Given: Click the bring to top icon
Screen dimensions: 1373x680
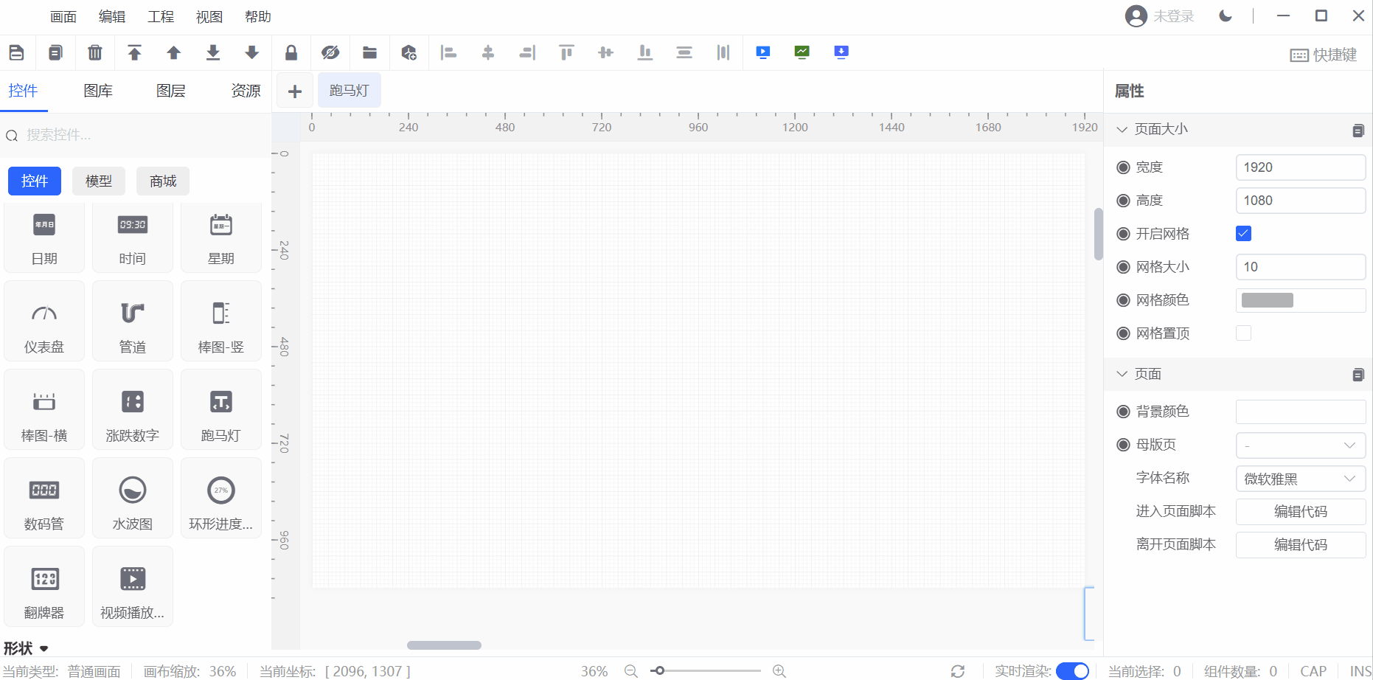Looking at the screenshot, I should pyautogui.click(x=134, y=52).
